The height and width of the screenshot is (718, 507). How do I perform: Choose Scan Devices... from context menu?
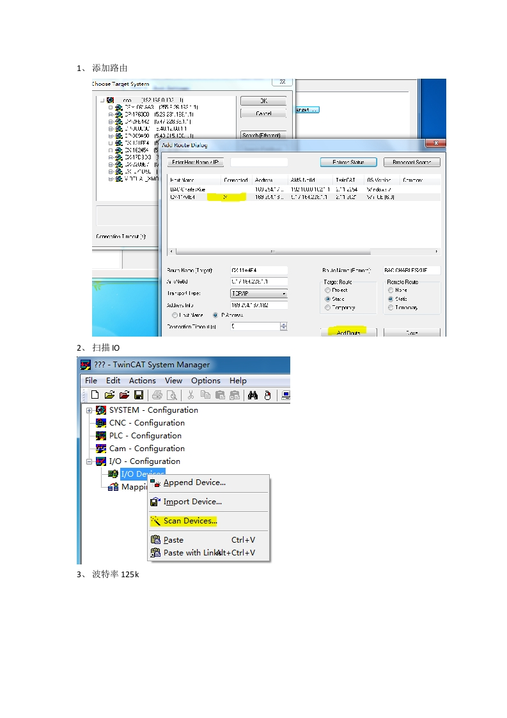pos(190,521)
